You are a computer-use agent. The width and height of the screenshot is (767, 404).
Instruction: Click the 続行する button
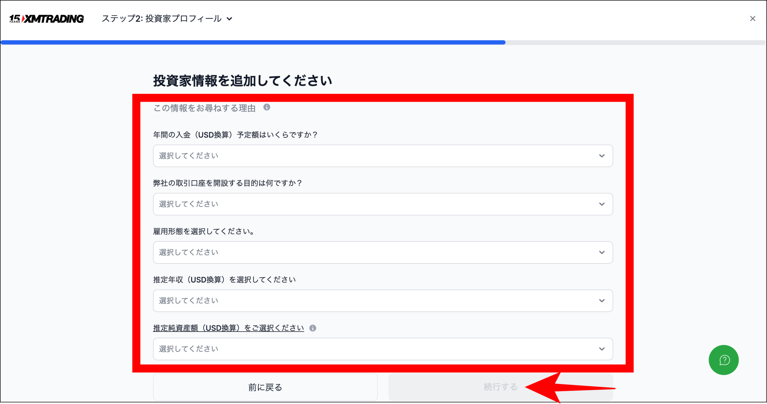pyautogui.click(x=500, y=387)
